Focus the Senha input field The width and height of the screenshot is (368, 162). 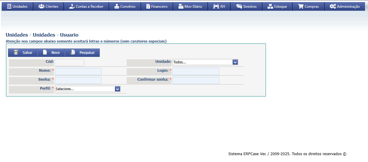click(78, 80)
